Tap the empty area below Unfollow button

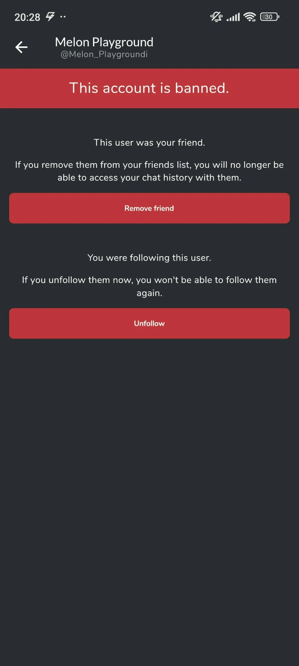click(x=149, y=499)
